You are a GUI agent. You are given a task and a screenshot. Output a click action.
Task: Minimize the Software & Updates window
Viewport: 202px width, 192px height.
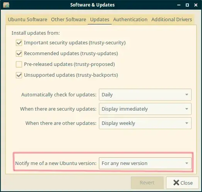coord(179,5)
